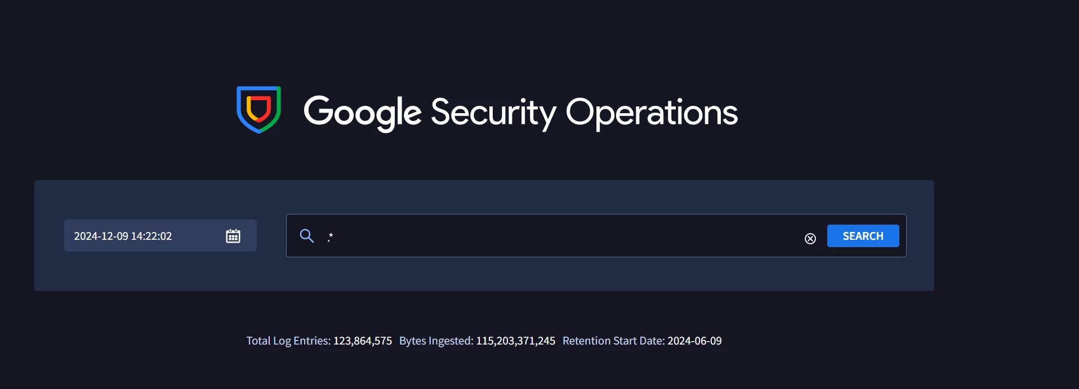Viewport: 1079px width, 389px height.
Task: Clear the query with the circled X icon
Action: point(810,239)
